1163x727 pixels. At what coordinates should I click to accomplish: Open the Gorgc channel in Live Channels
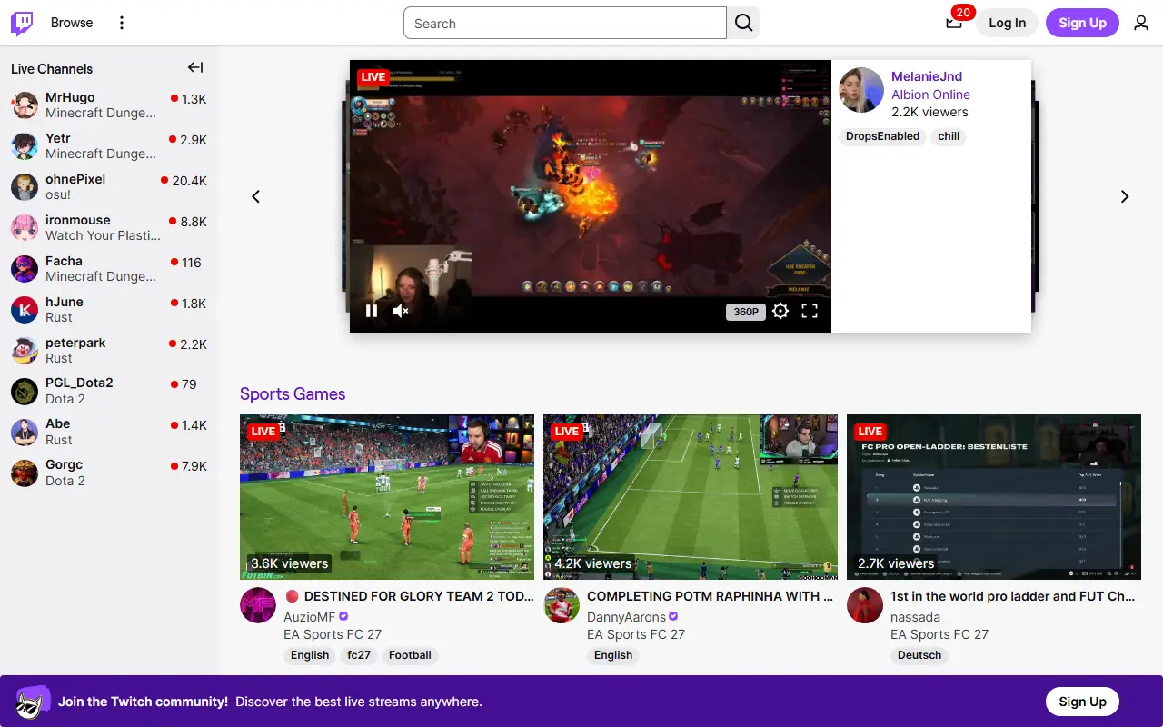tap(109, 473)
